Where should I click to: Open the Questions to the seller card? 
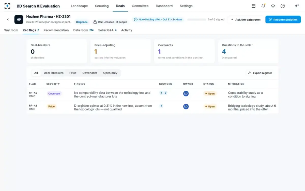tap(248, 51)
